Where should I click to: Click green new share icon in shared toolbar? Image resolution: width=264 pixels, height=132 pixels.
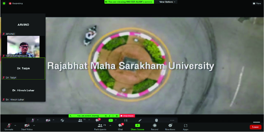pyautogui.click(x=111, y=120)
